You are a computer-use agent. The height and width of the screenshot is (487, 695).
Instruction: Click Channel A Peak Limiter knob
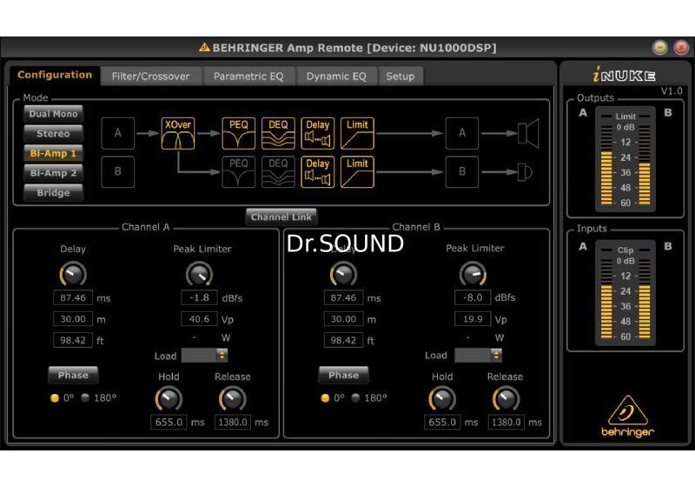(200, 274)
